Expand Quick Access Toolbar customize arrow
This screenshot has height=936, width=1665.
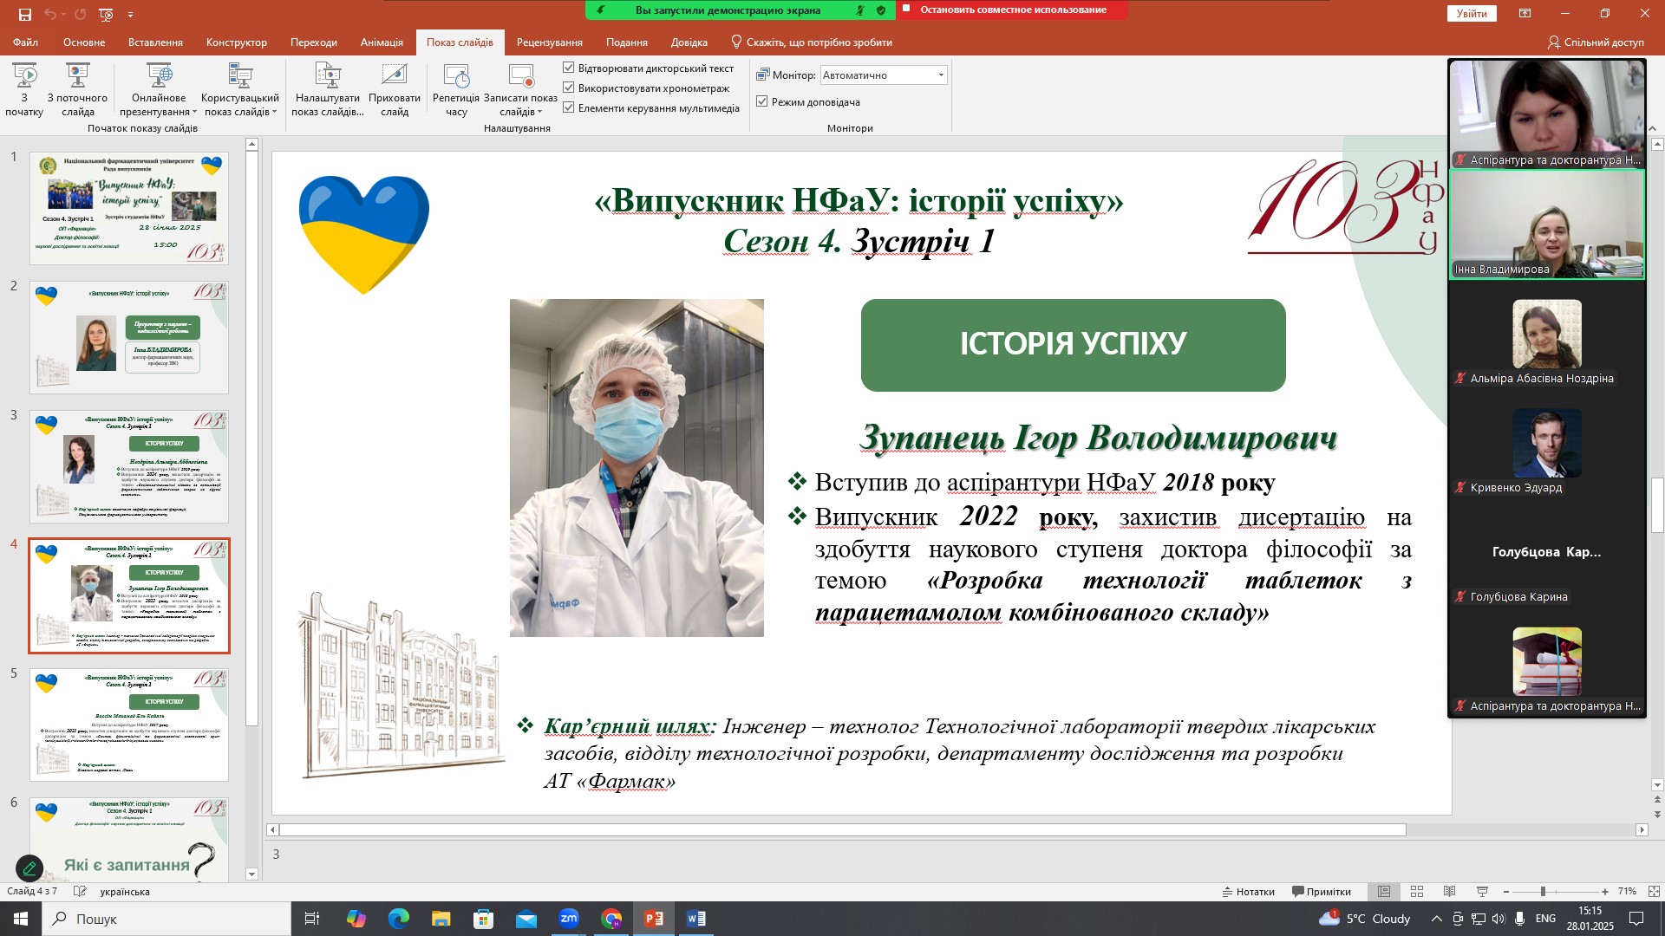[130, 15]
